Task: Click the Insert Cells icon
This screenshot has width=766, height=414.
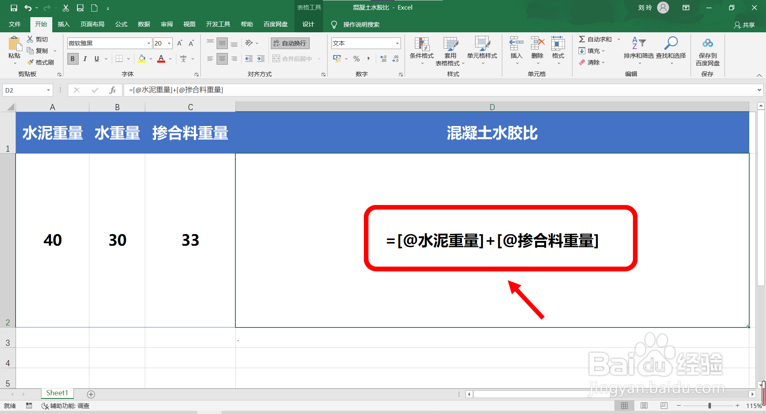Action: (x=516, y=48)
